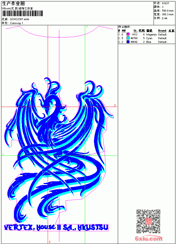
Task: Click the red stamp inside the QR code
Action: coord(148,221)
